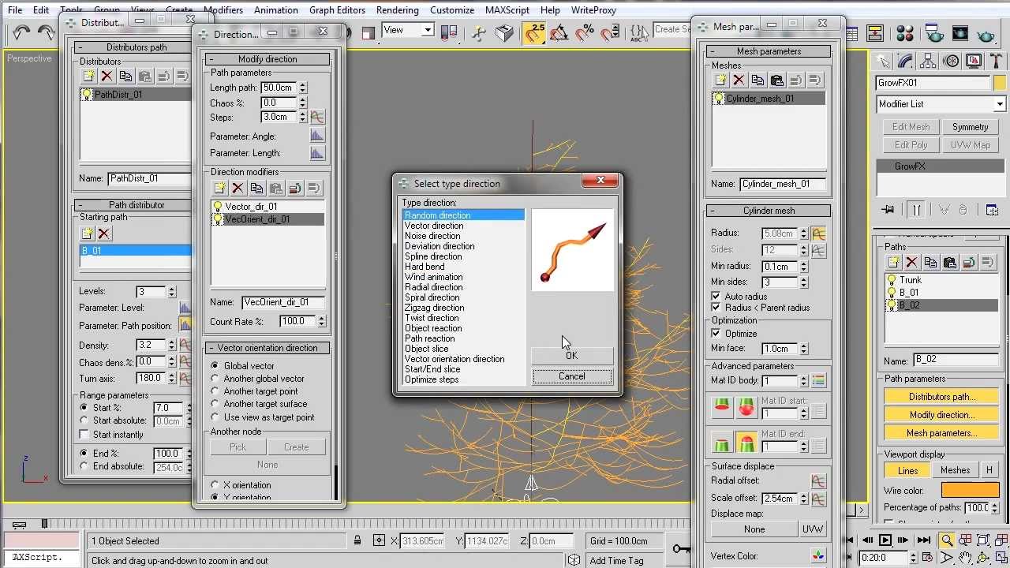1010x568 pixels.
Task: Switch viewport display to Meshes
Action: pos(955,470)
